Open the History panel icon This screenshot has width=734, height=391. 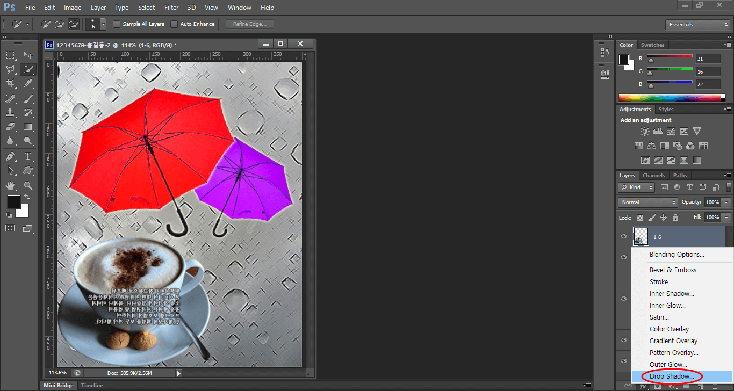tap(605, 53)
